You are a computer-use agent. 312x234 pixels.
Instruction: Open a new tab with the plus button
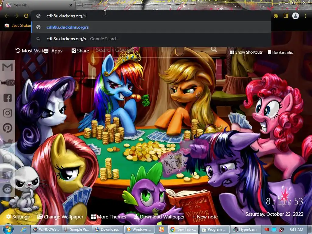[x=82, y=5]
